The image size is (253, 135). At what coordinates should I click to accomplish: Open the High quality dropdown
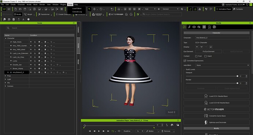(150, 9)
